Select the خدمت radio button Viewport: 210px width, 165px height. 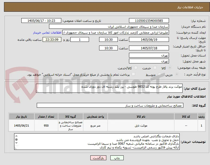click(x=155, y=68)
